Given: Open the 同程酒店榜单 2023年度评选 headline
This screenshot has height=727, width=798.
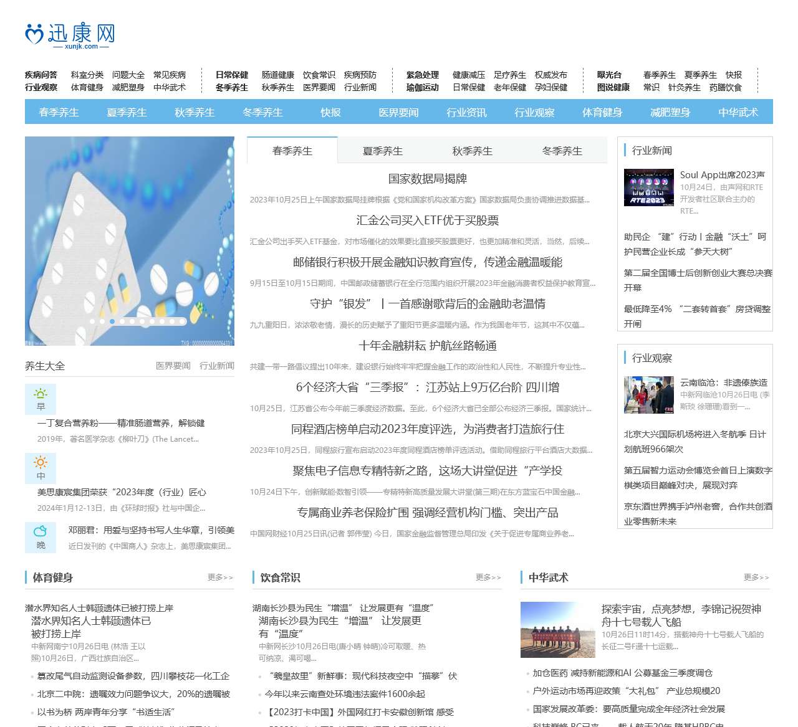Looking at the screenshot, I should (428, 429).
